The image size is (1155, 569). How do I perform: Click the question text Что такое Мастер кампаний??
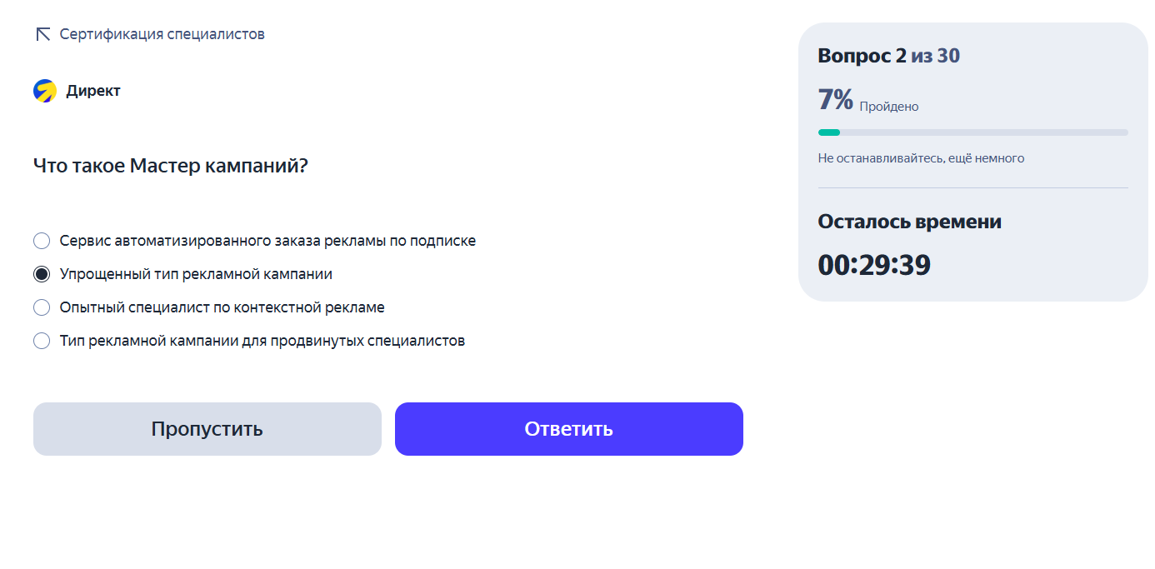coord(171,166)
